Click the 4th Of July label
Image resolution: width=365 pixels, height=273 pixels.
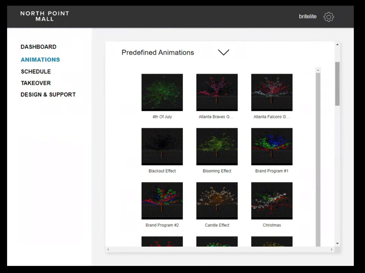(x=162, y=117)
